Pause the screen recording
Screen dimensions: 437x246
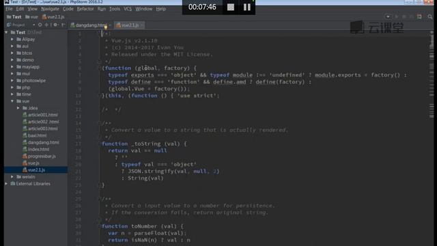point(247,8)
